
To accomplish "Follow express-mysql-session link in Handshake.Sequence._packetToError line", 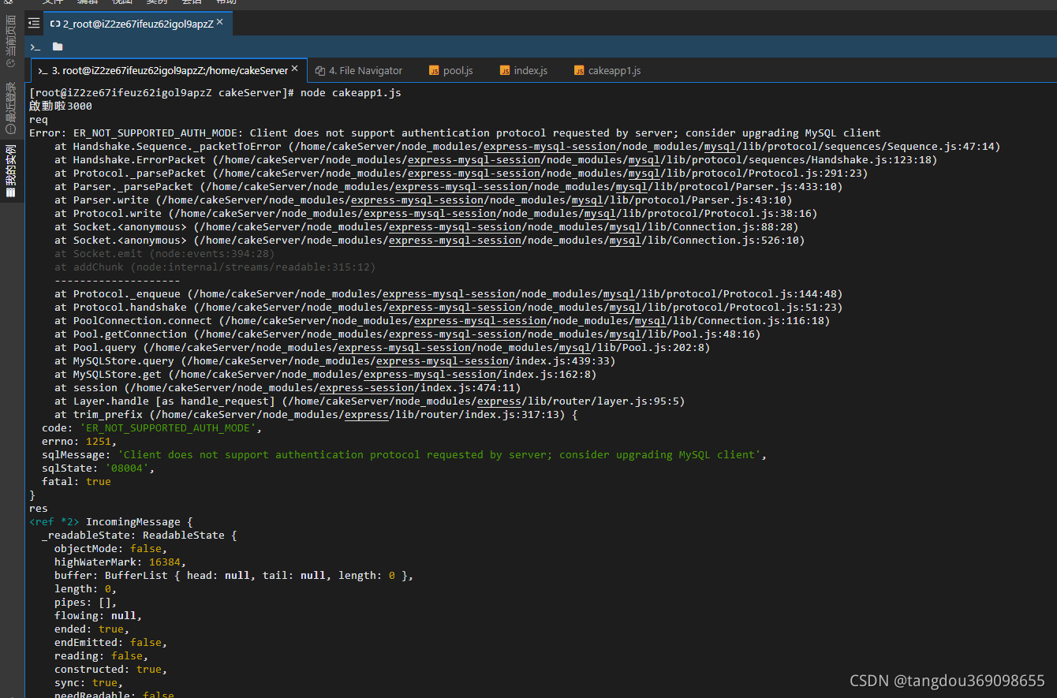I will coord(550,147).
